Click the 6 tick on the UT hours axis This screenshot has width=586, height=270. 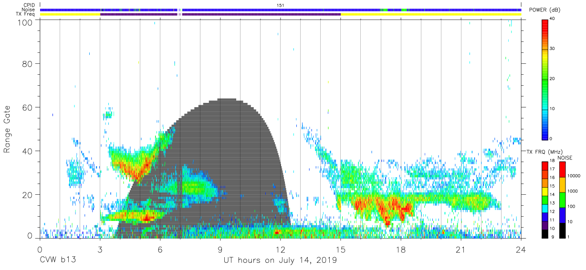tap(160, 250)
